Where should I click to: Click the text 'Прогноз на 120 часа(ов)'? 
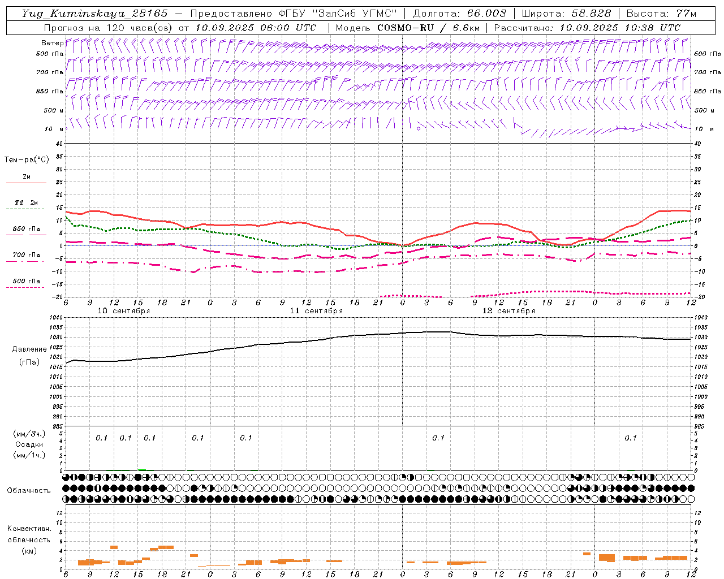click(109, 28)
